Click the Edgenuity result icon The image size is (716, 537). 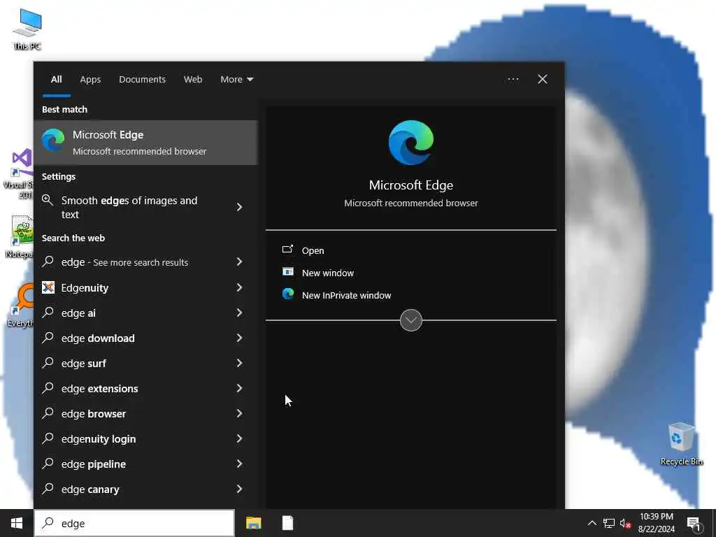48,287
